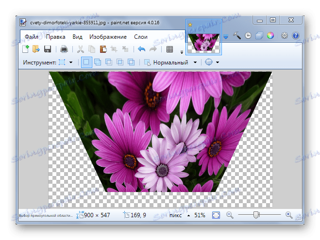Undo the last action with the blue arrow
The height and width of the screenshot is (240, 320).
pyautogui.click(x=142, y=49)
